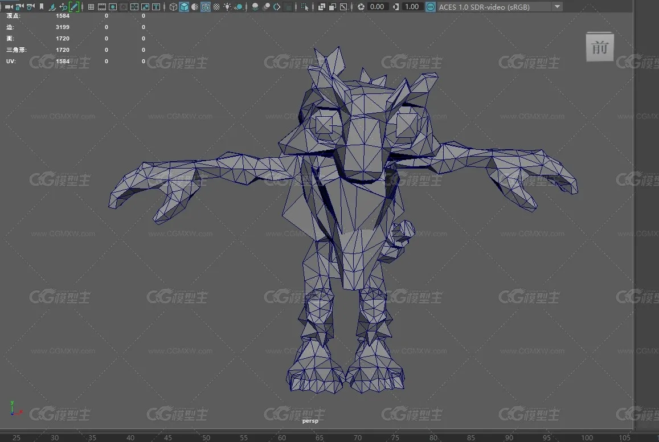Image resolution: width=659 pixels, height=442 pixels.
Task: Toggle the Motion Blur icon
Action: pos(266,7)
